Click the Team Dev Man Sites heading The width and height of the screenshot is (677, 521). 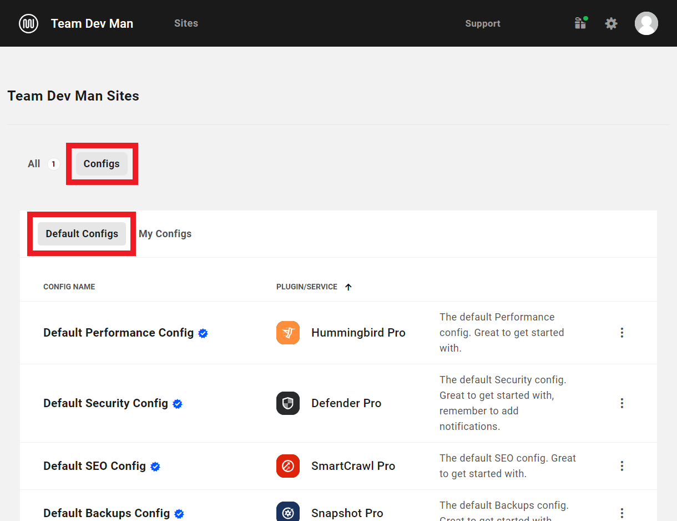point(73,96)
